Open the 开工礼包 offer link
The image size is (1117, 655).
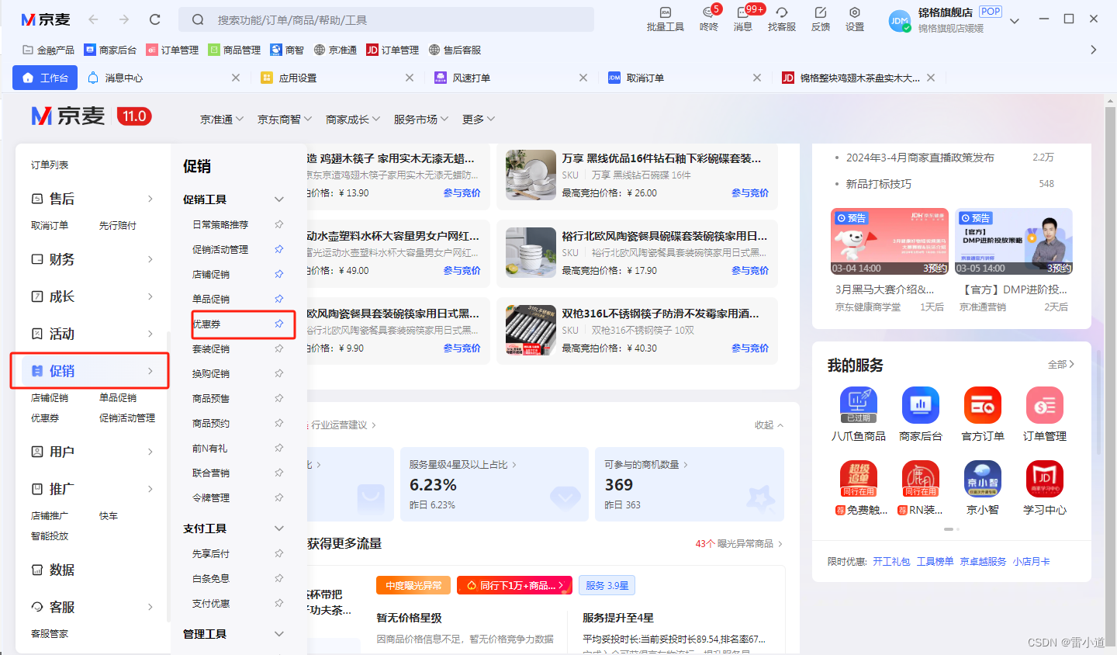891,562
